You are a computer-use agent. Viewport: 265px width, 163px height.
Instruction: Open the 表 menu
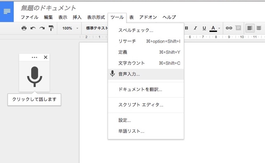click(x=132, y=17)
